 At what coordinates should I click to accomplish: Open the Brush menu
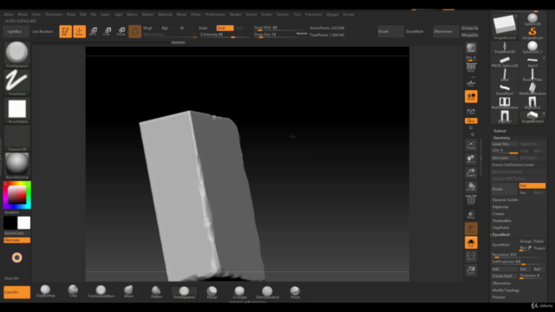tap(23, 15)
